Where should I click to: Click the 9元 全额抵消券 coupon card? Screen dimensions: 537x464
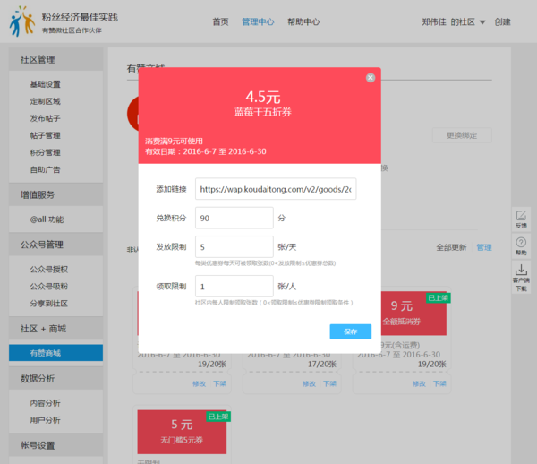(413, 314)
